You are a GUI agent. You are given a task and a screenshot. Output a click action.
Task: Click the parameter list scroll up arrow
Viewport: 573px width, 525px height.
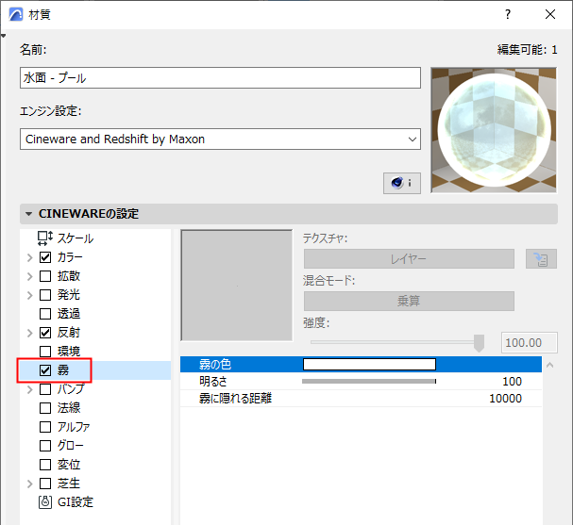coord(549,365)
